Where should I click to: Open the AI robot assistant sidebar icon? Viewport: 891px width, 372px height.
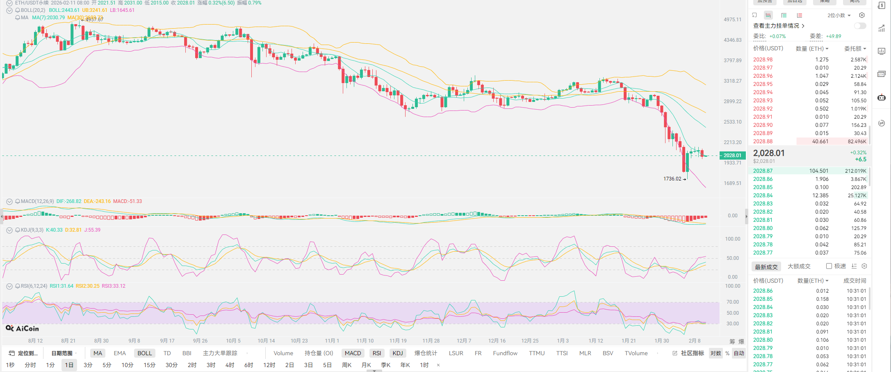(x=881, y=97)
